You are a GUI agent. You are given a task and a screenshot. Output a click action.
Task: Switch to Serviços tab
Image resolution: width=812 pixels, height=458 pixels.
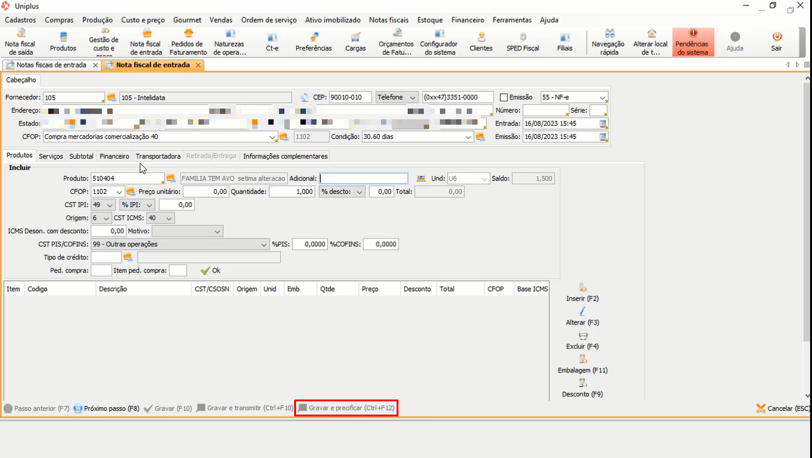[x=51, y=156]
